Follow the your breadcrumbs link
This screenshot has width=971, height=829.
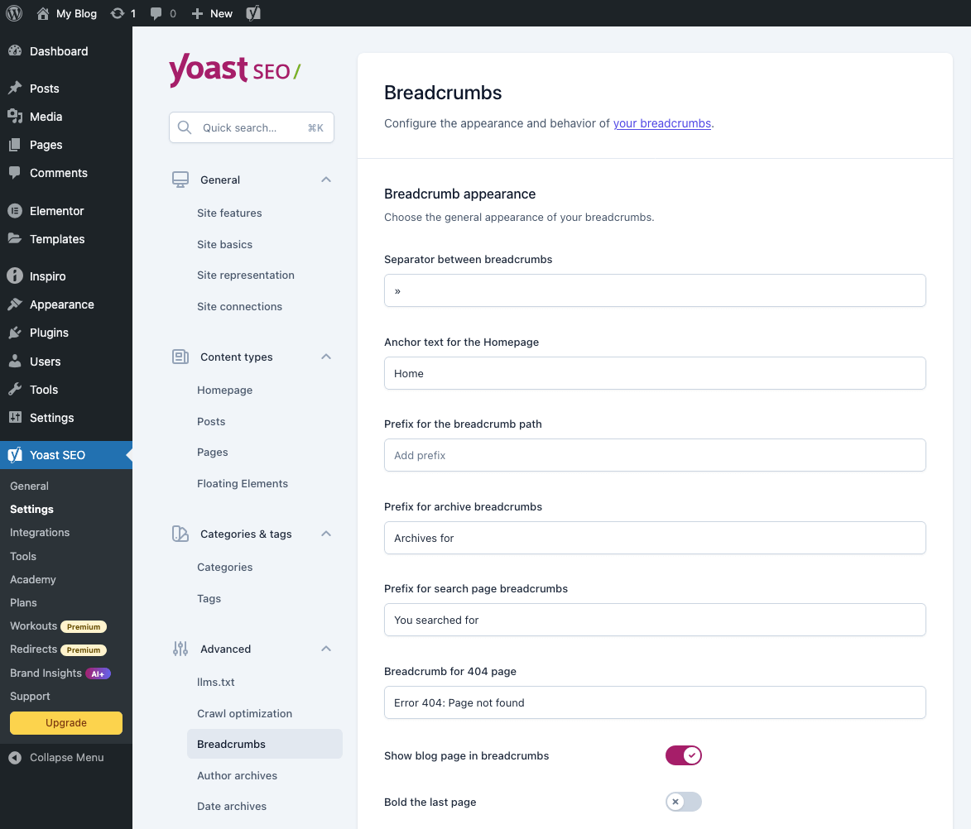tap(662, 123)
